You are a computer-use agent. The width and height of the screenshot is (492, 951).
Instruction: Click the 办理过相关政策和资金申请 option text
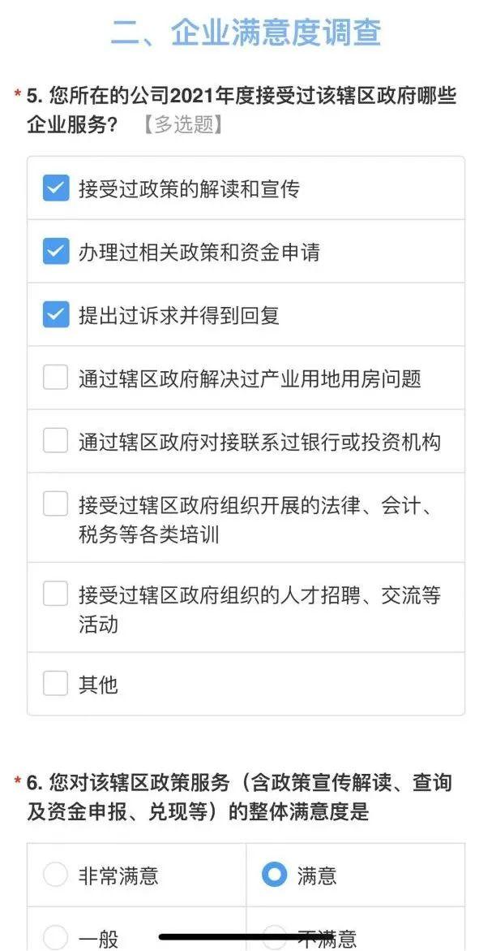(x=199, y=253)
